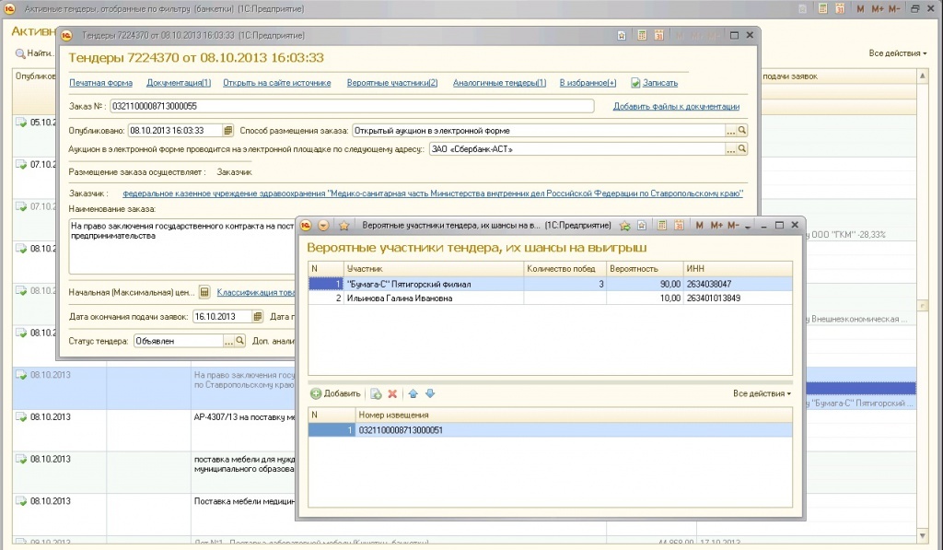Open calendar in Тендеры window title bar
This screenshot has height=550, width=943.
[658, 36]
